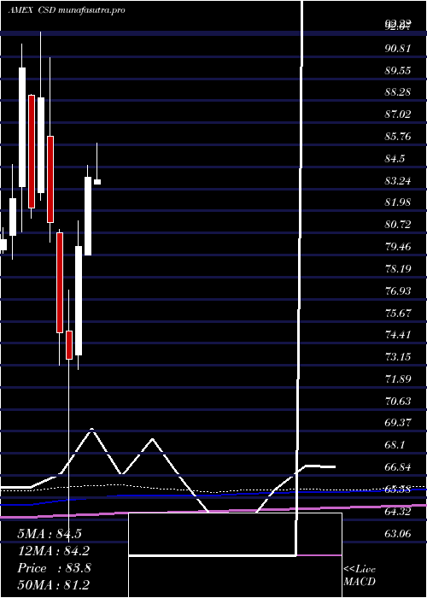The image size is (427, 598).
Task: Click the small red candlestick near 73.15
Action: (69, 345)
